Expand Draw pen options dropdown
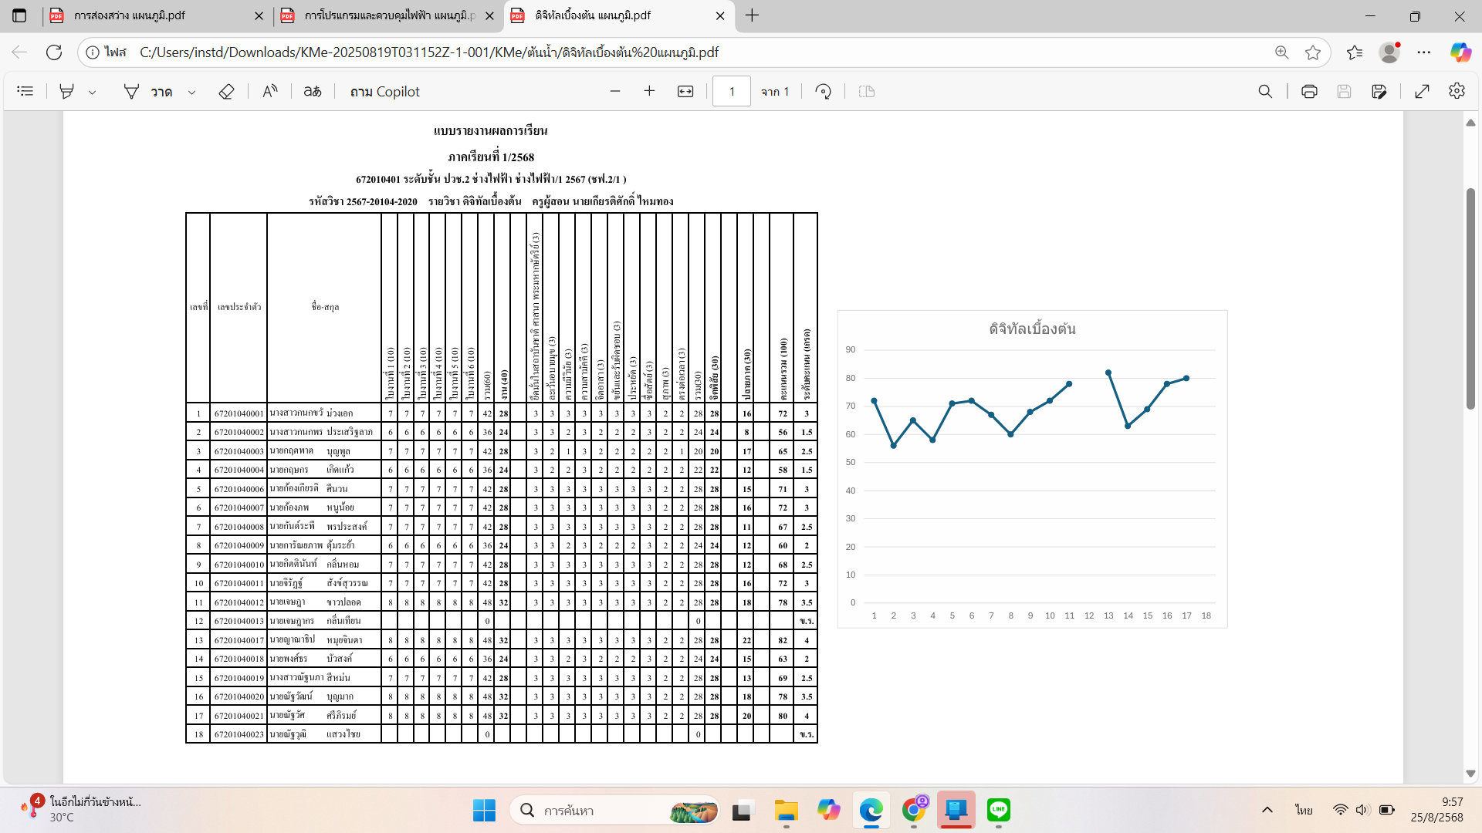Image resolution: width=1482 pixels, height=833 pixels. (191, 92)
